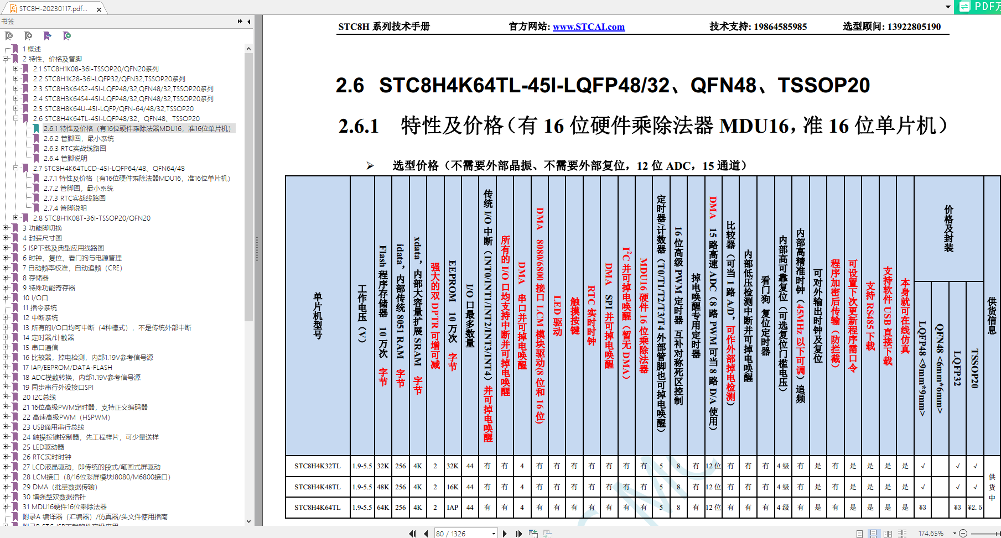
Task: Click the bookmarks scrollbar up arrow
Action: (248, 49)
